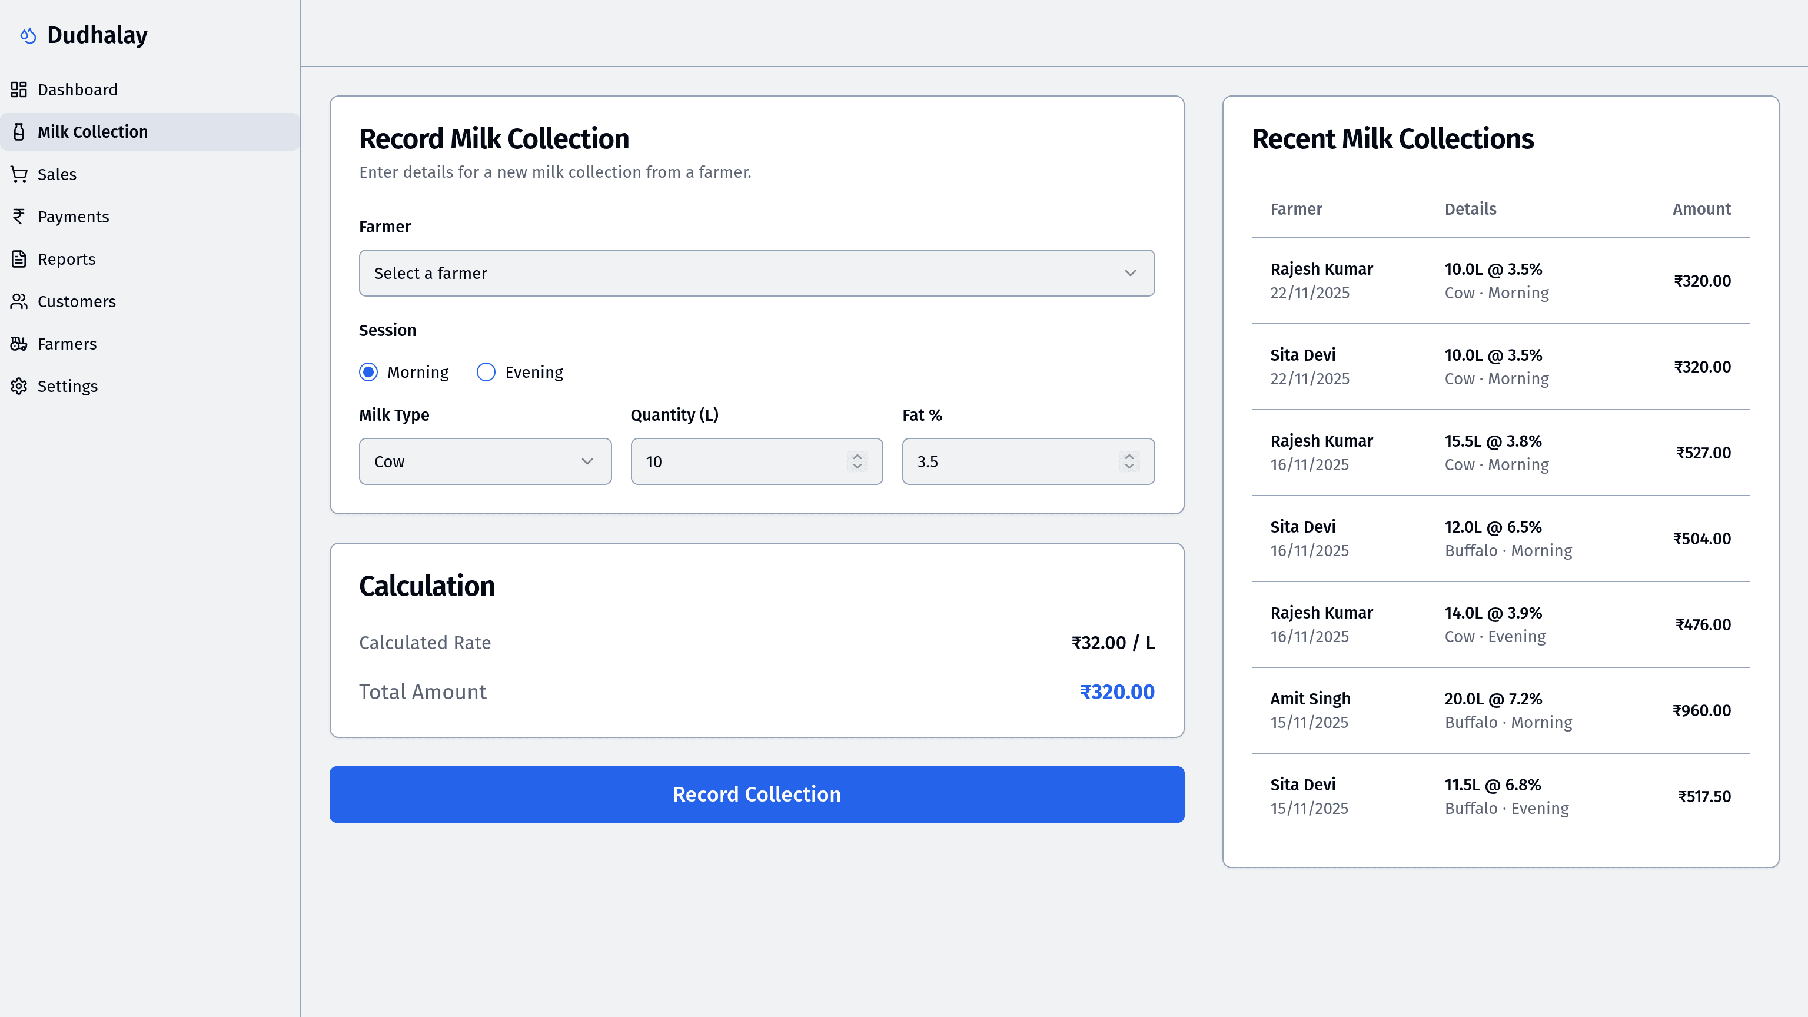Click the Fat % stepper arrows
Screen dimensions: 1808x1017
1129,461
